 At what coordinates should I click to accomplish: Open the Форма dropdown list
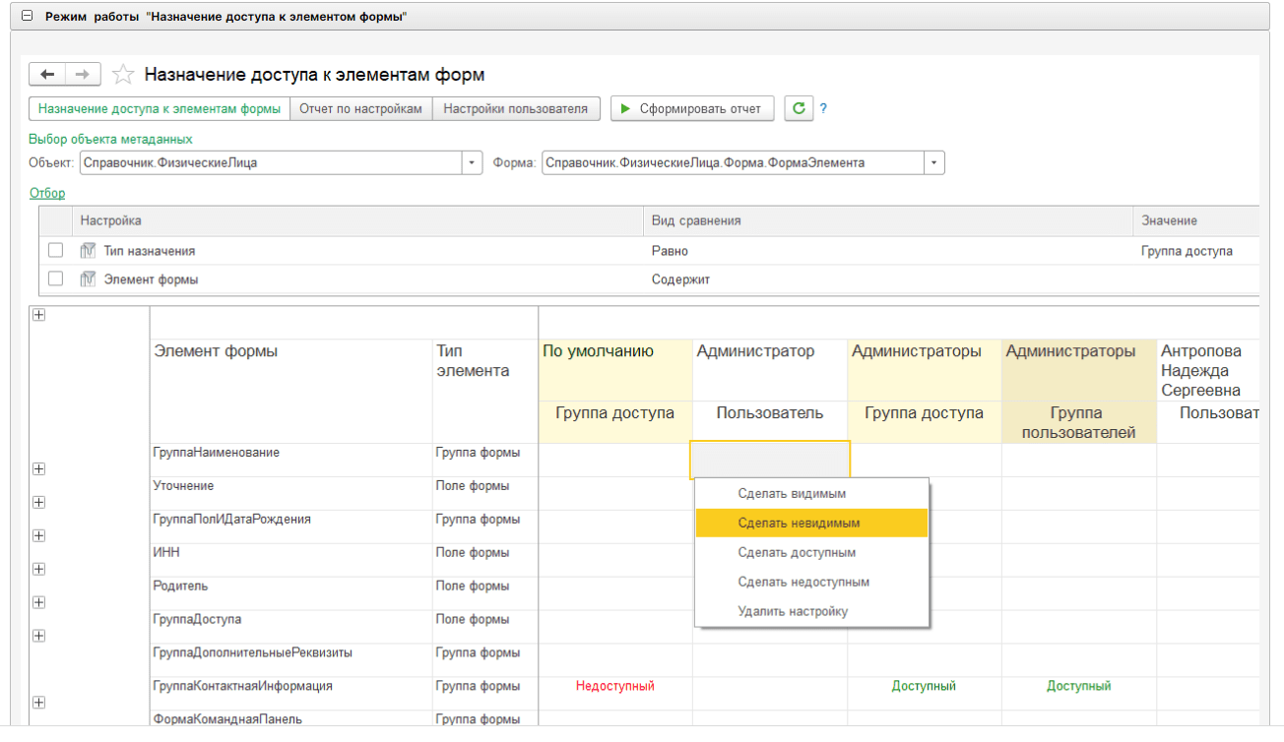coord(934,163)
